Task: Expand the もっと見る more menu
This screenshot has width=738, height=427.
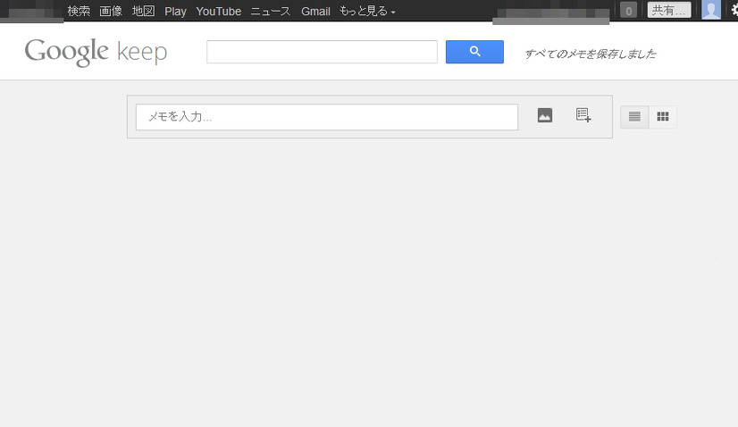Action: (367, 11)
